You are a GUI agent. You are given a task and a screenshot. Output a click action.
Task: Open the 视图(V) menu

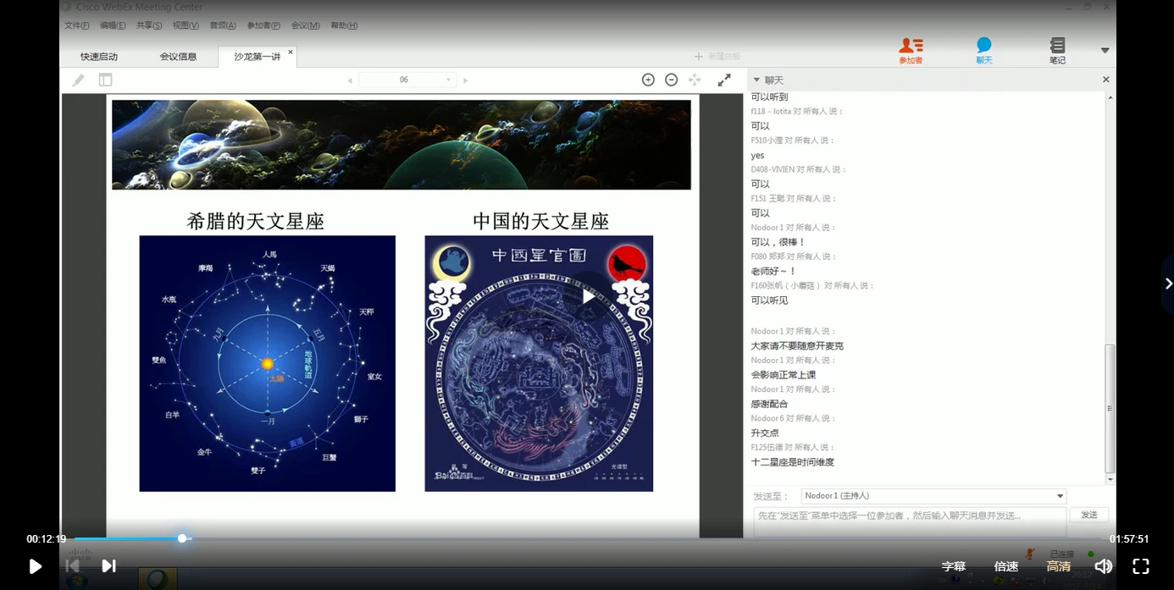tap(186, 25)
